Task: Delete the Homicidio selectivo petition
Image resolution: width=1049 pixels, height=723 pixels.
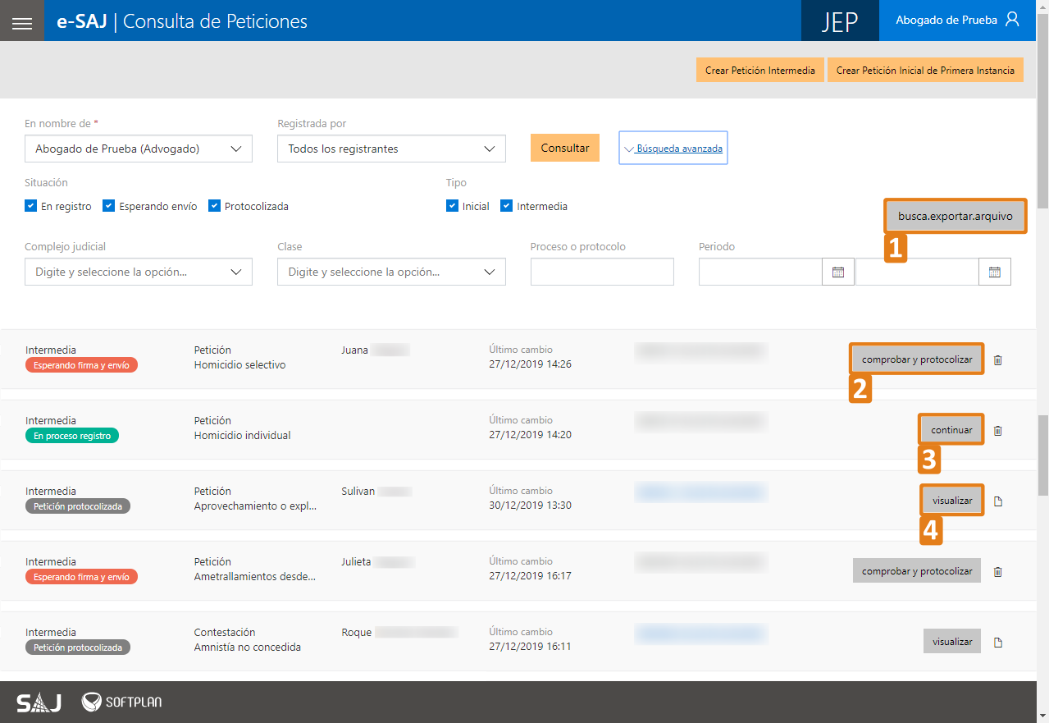Action: click(x=998, y=359)
